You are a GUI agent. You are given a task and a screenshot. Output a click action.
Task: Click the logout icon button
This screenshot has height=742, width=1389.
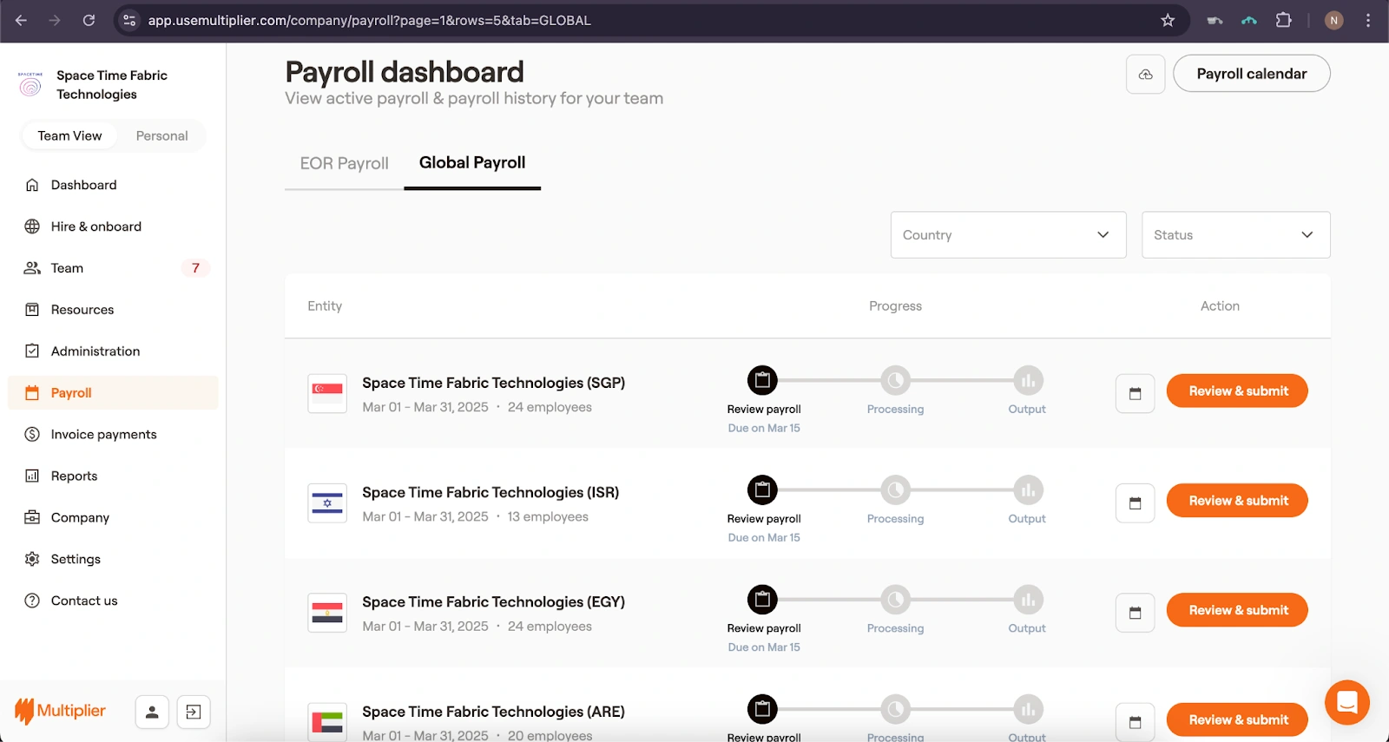click(194, 712)
